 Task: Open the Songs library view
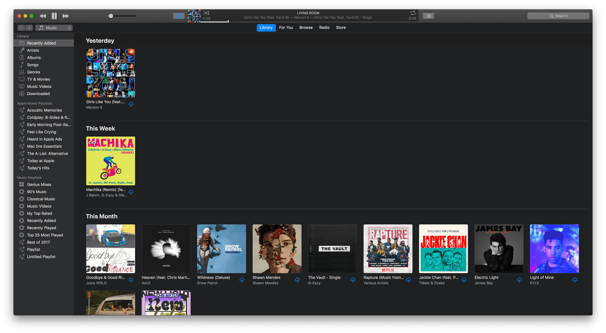(32, 65)
